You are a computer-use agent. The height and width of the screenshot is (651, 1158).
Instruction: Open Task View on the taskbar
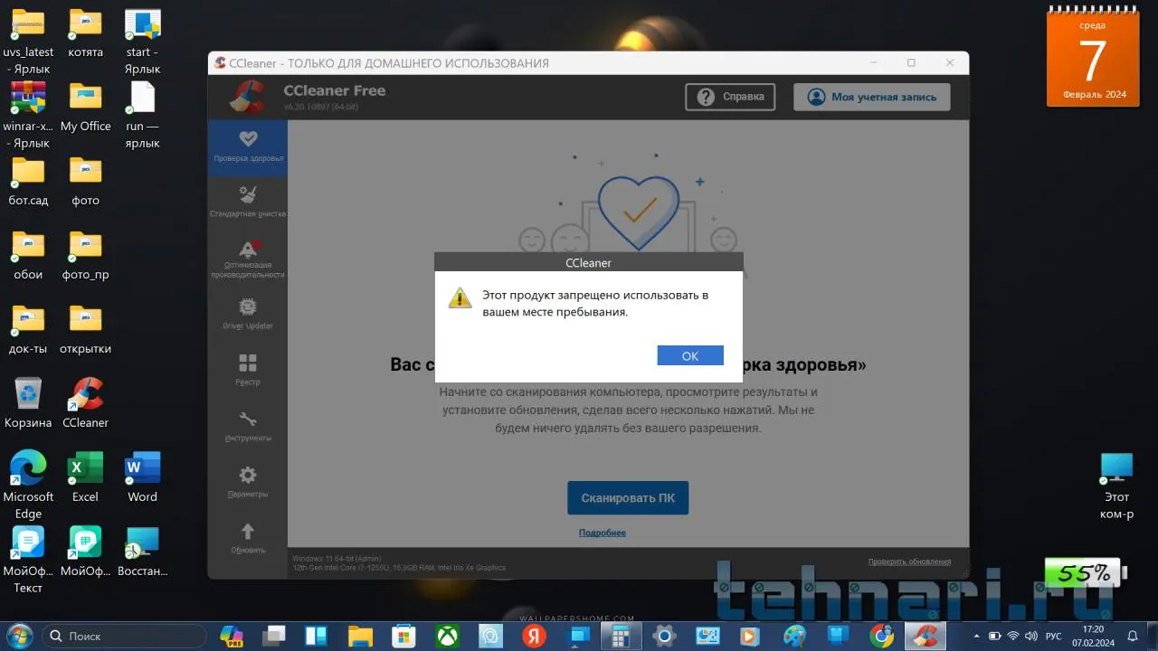274,636
